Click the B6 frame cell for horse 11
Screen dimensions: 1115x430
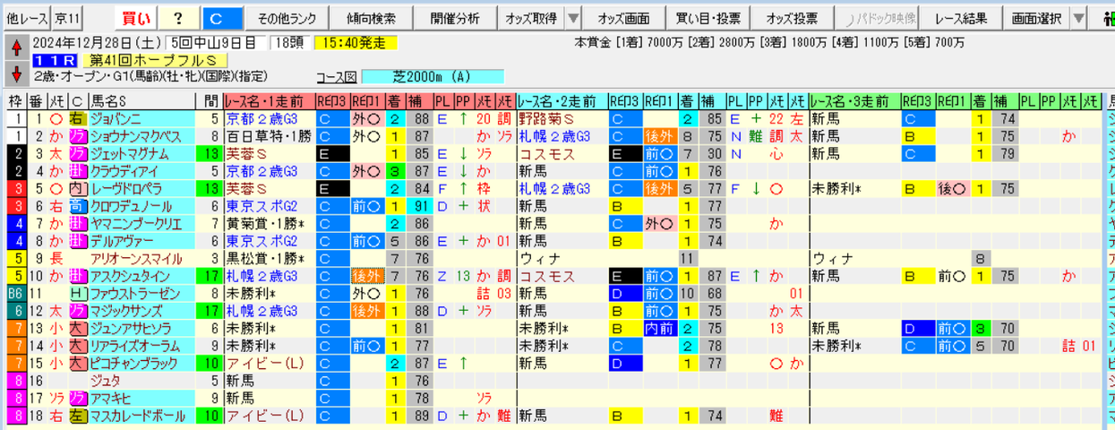click(15, 293)
